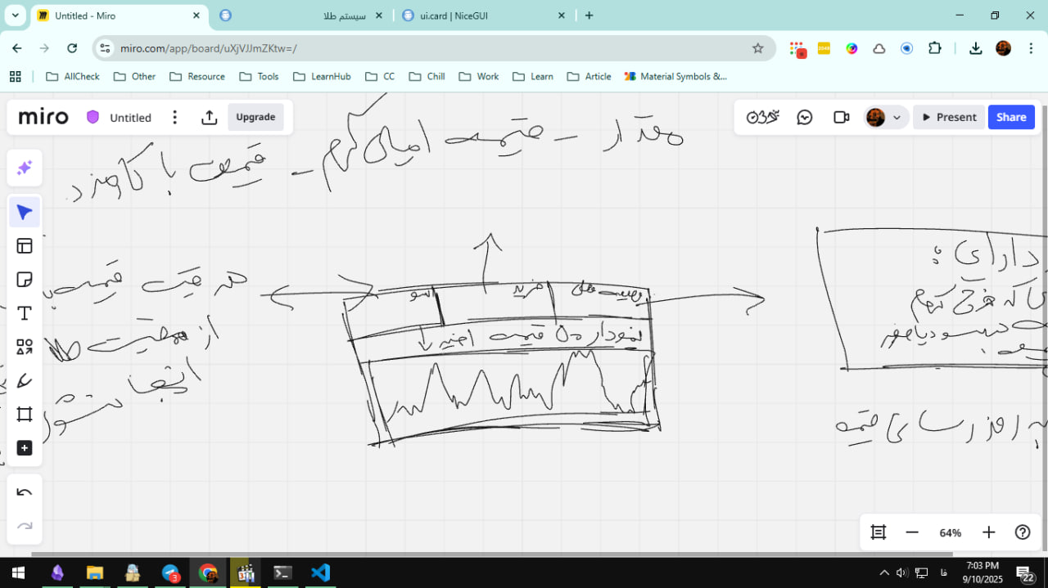This screenshot has width=1048, height=588.
Task: Select the Pen drawing tool
Action: coord(25,380)
